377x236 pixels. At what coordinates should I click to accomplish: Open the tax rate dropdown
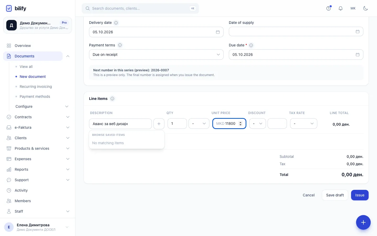(x=304, y=124)
